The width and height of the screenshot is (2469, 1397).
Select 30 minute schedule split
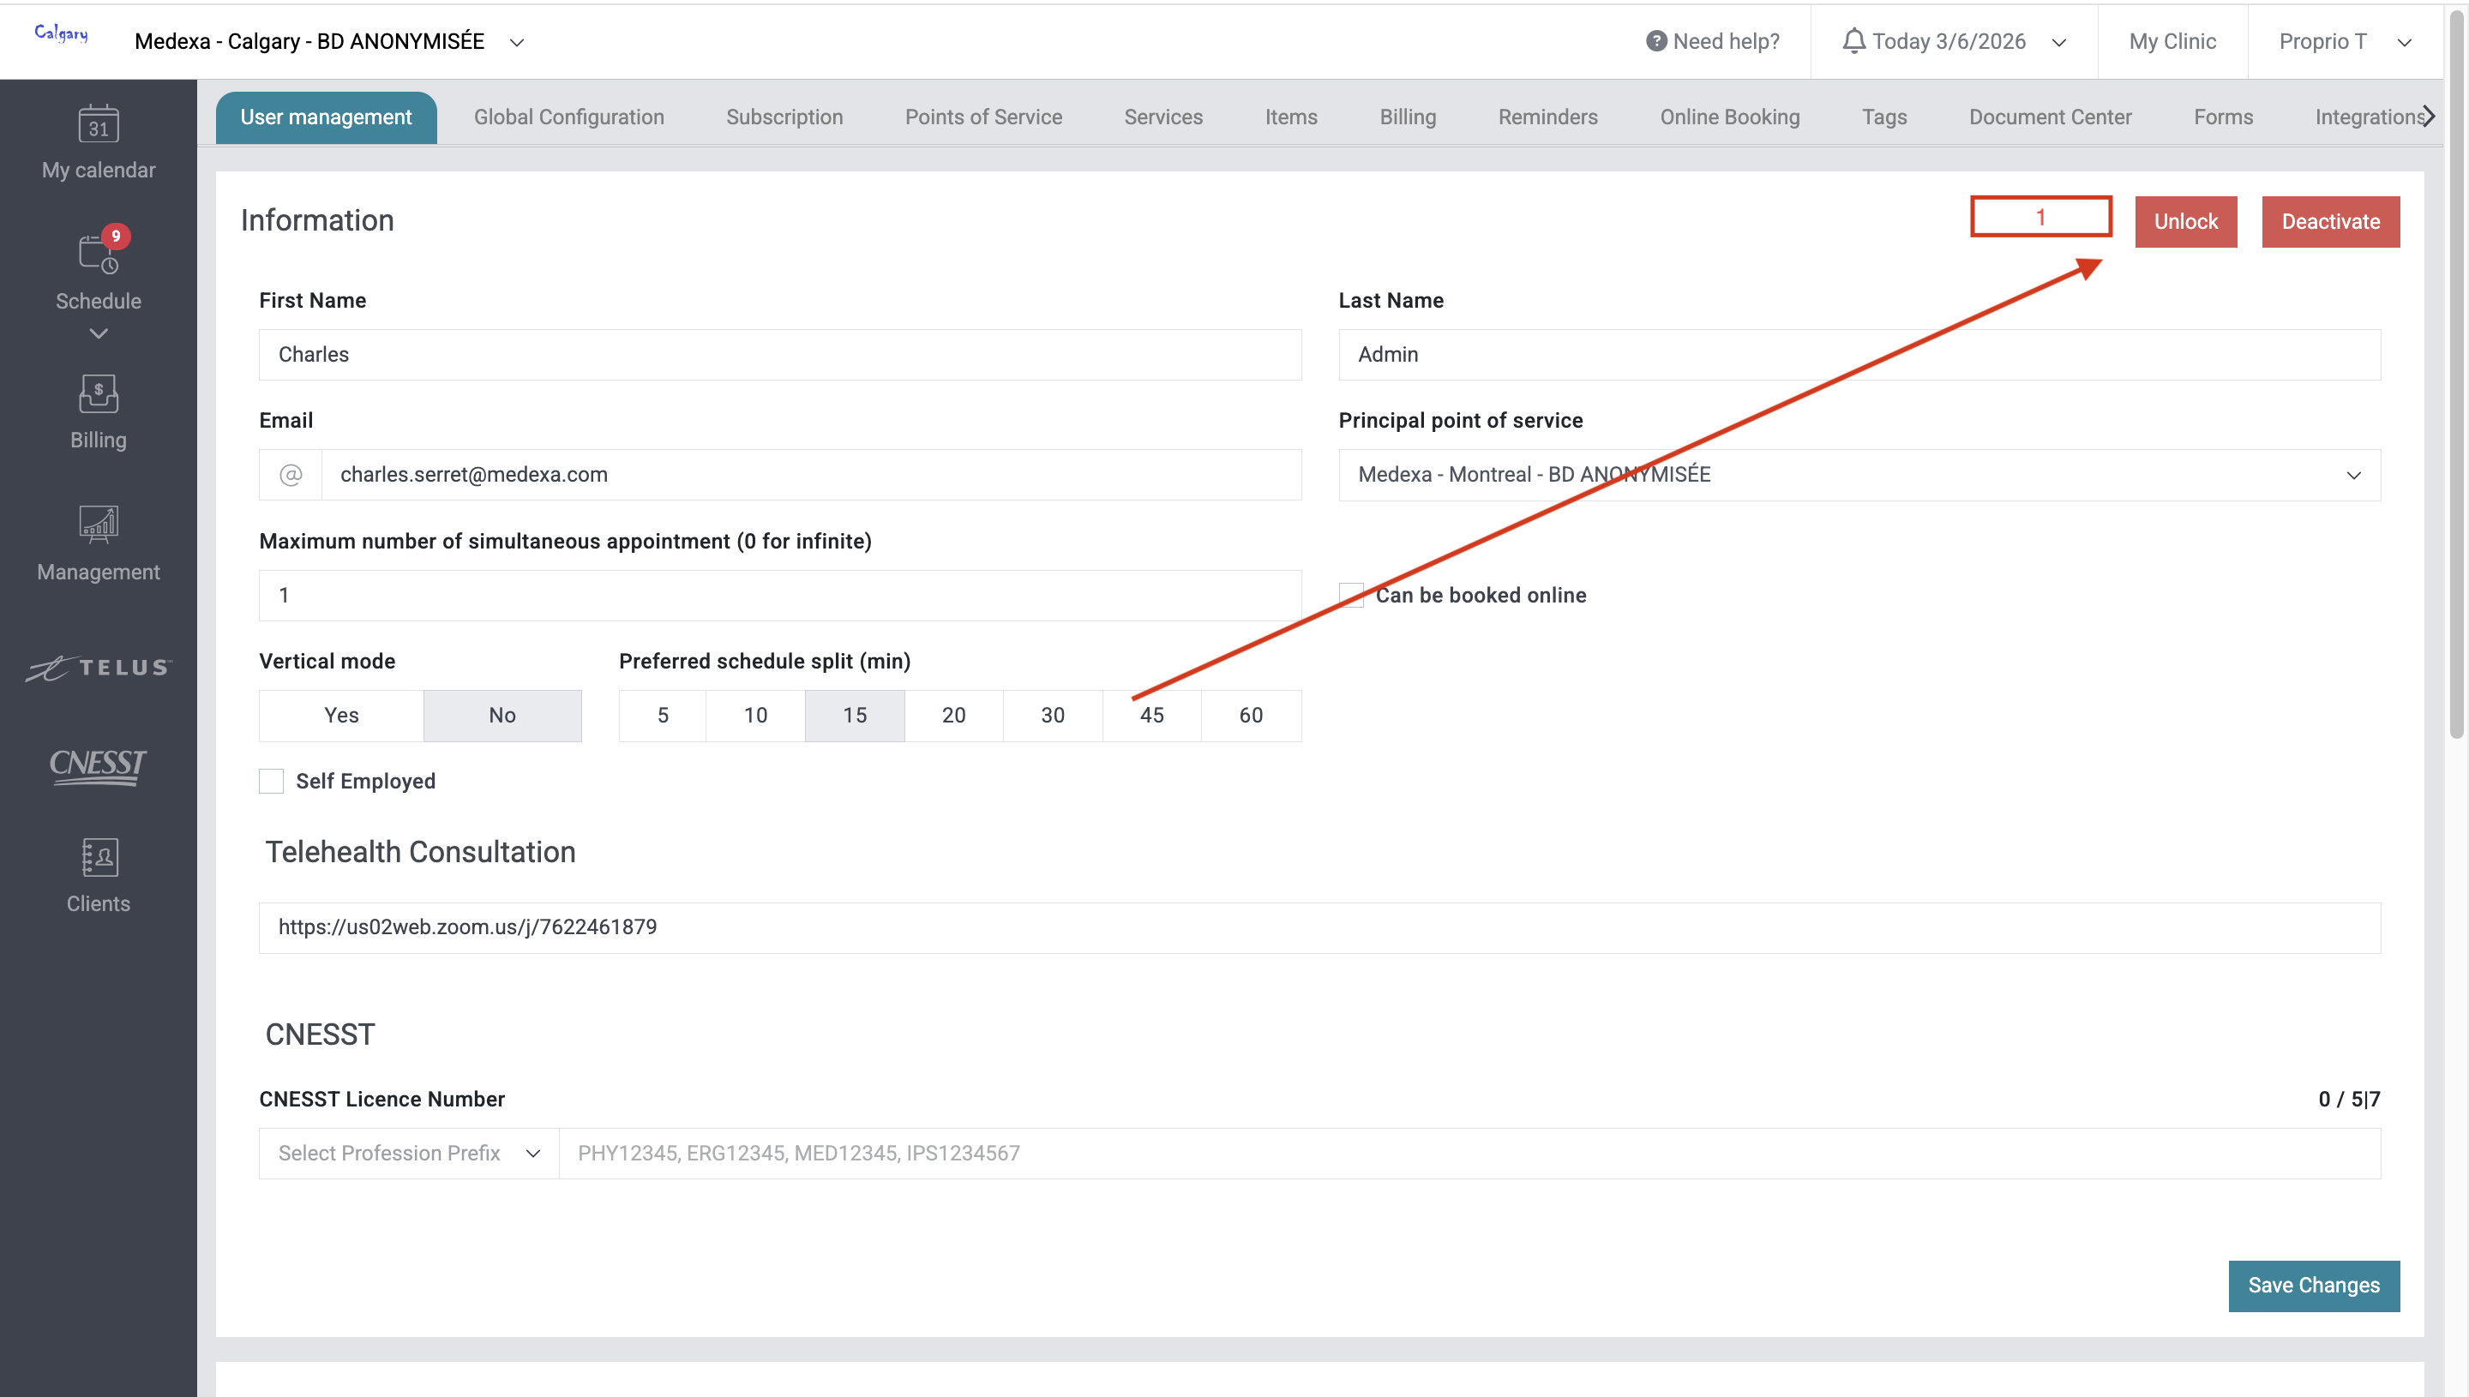point(1052,715)
